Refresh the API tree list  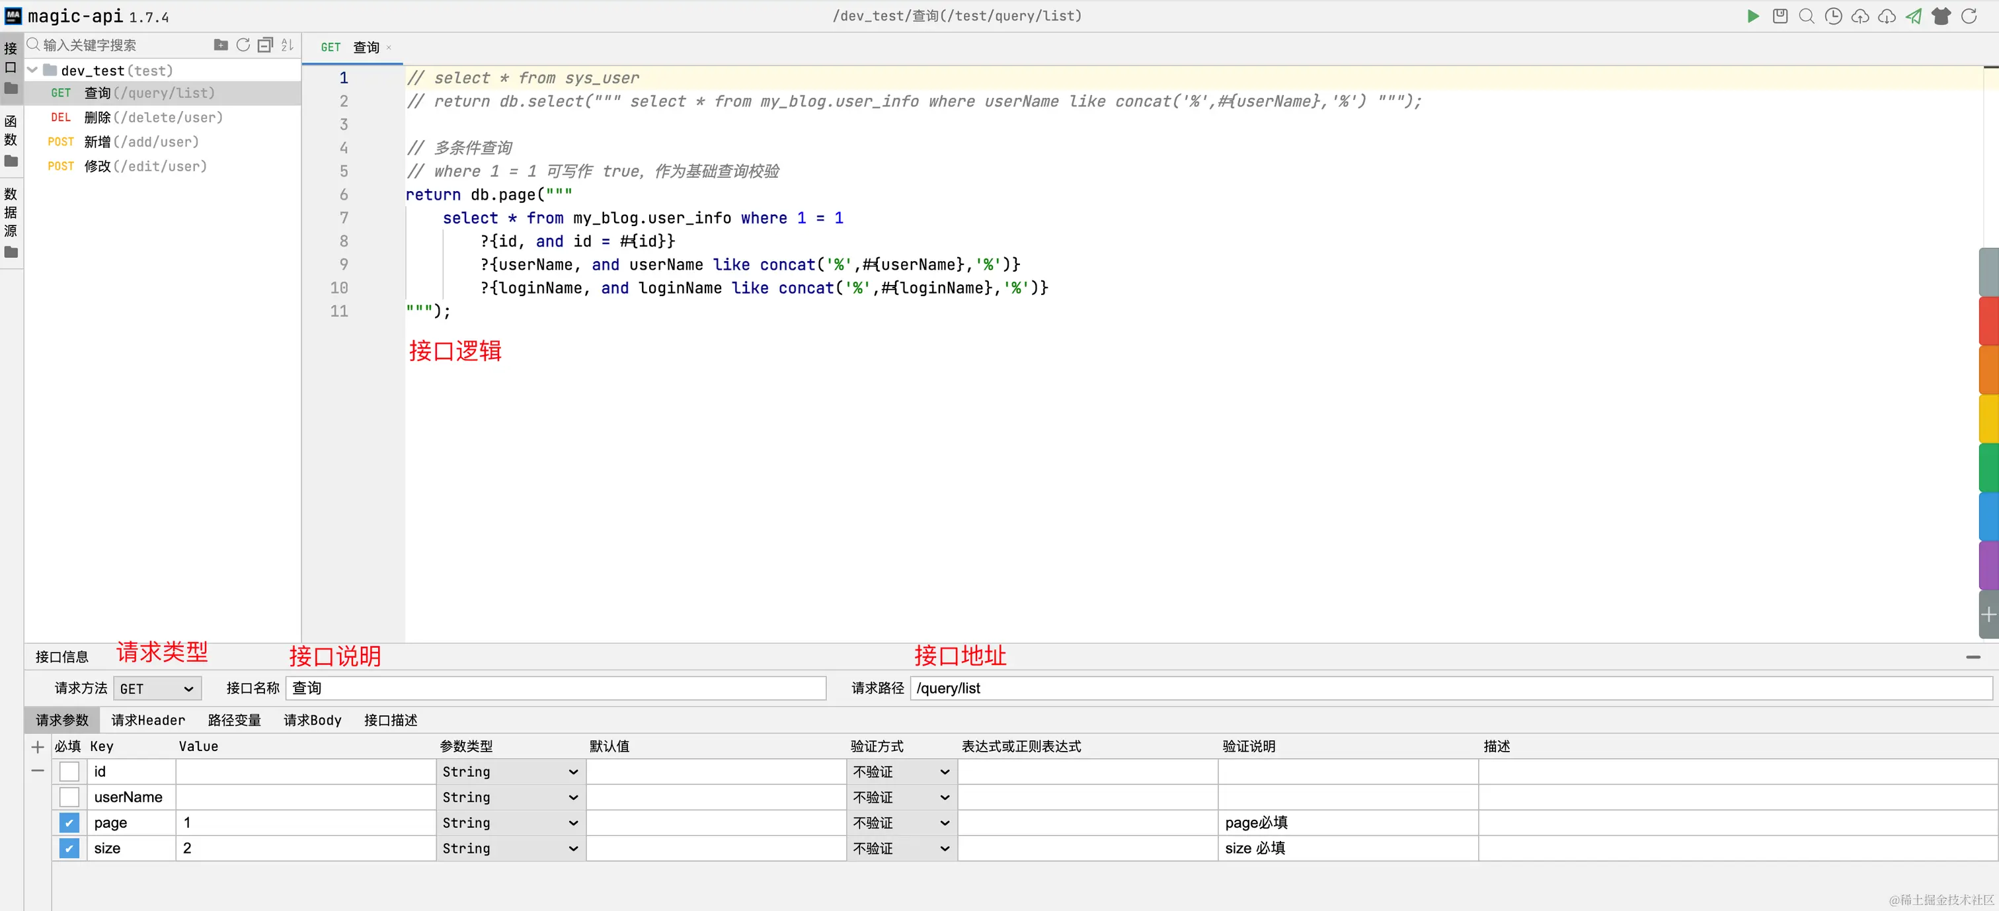click(x=243, y=45)
